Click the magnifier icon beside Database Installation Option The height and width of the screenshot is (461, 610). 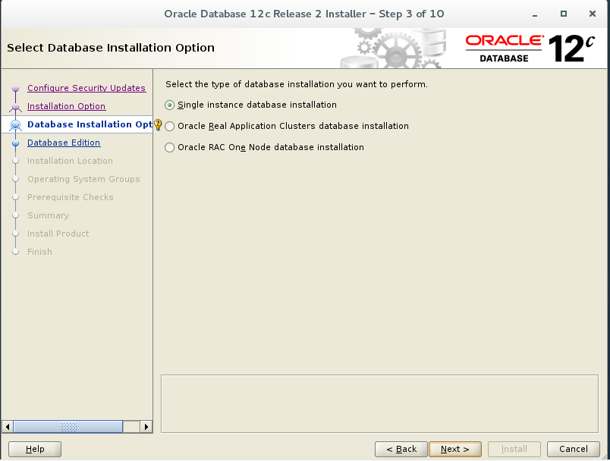tap(15, 124)
